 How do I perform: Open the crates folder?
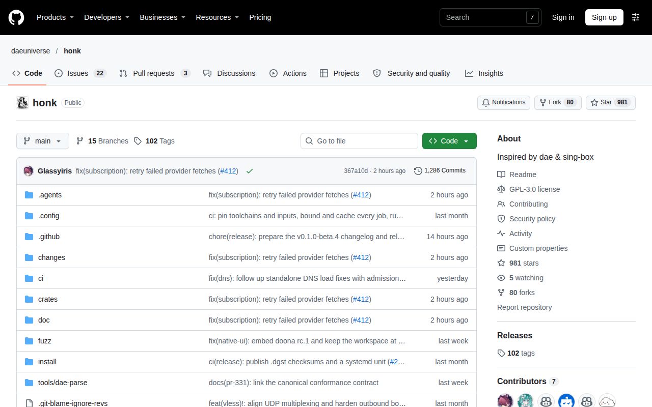[48, 299]
